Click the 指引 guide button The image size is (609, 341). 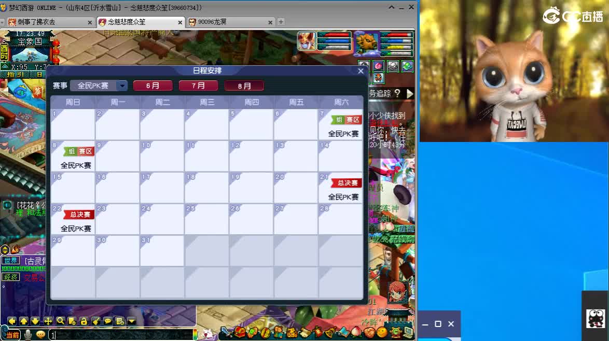point(16,74)
